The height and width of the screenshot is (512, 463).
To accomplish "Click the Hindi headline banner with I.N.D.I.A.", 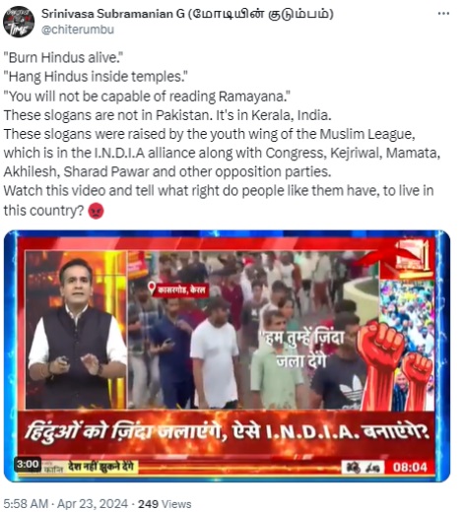I will coord(227,432).
